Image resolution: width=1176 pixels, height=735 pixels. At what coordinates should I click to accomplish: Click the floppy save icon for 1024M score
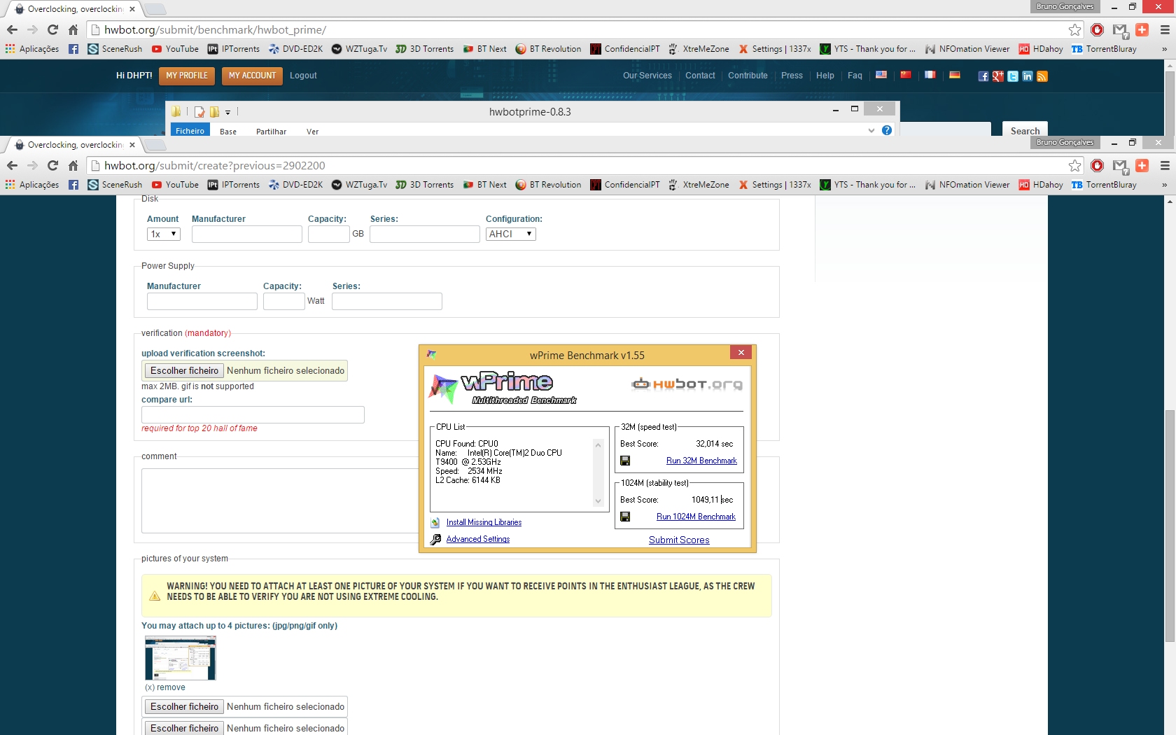[x=625, y=517]
